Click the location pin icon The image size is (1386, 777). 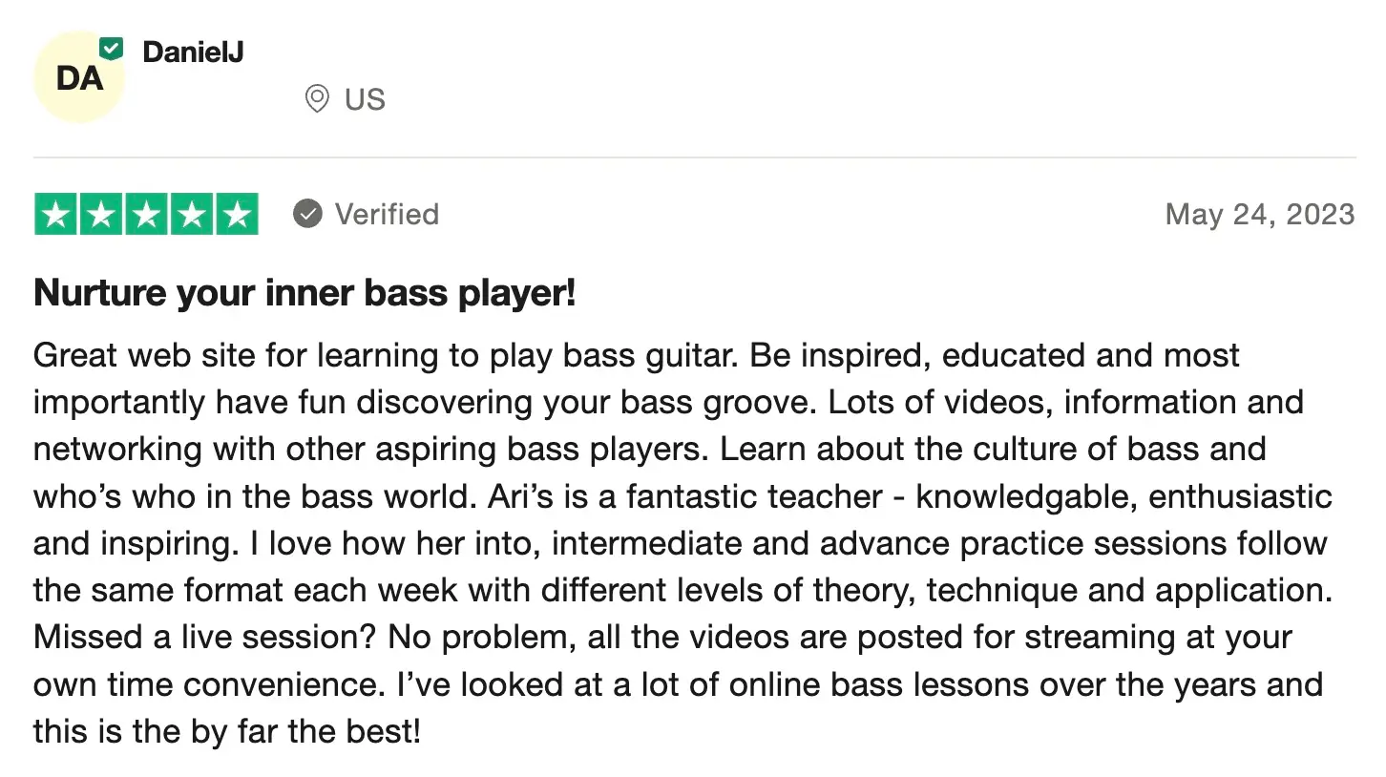click(317, 98)
